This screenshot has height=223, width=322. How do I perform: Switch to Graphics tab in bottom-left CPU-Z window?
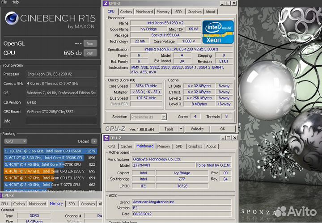coord(88,204)
